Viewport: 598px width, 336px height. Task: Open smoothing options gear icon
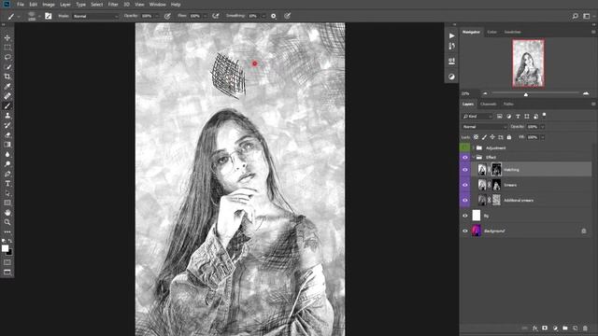tap(274, 16)
